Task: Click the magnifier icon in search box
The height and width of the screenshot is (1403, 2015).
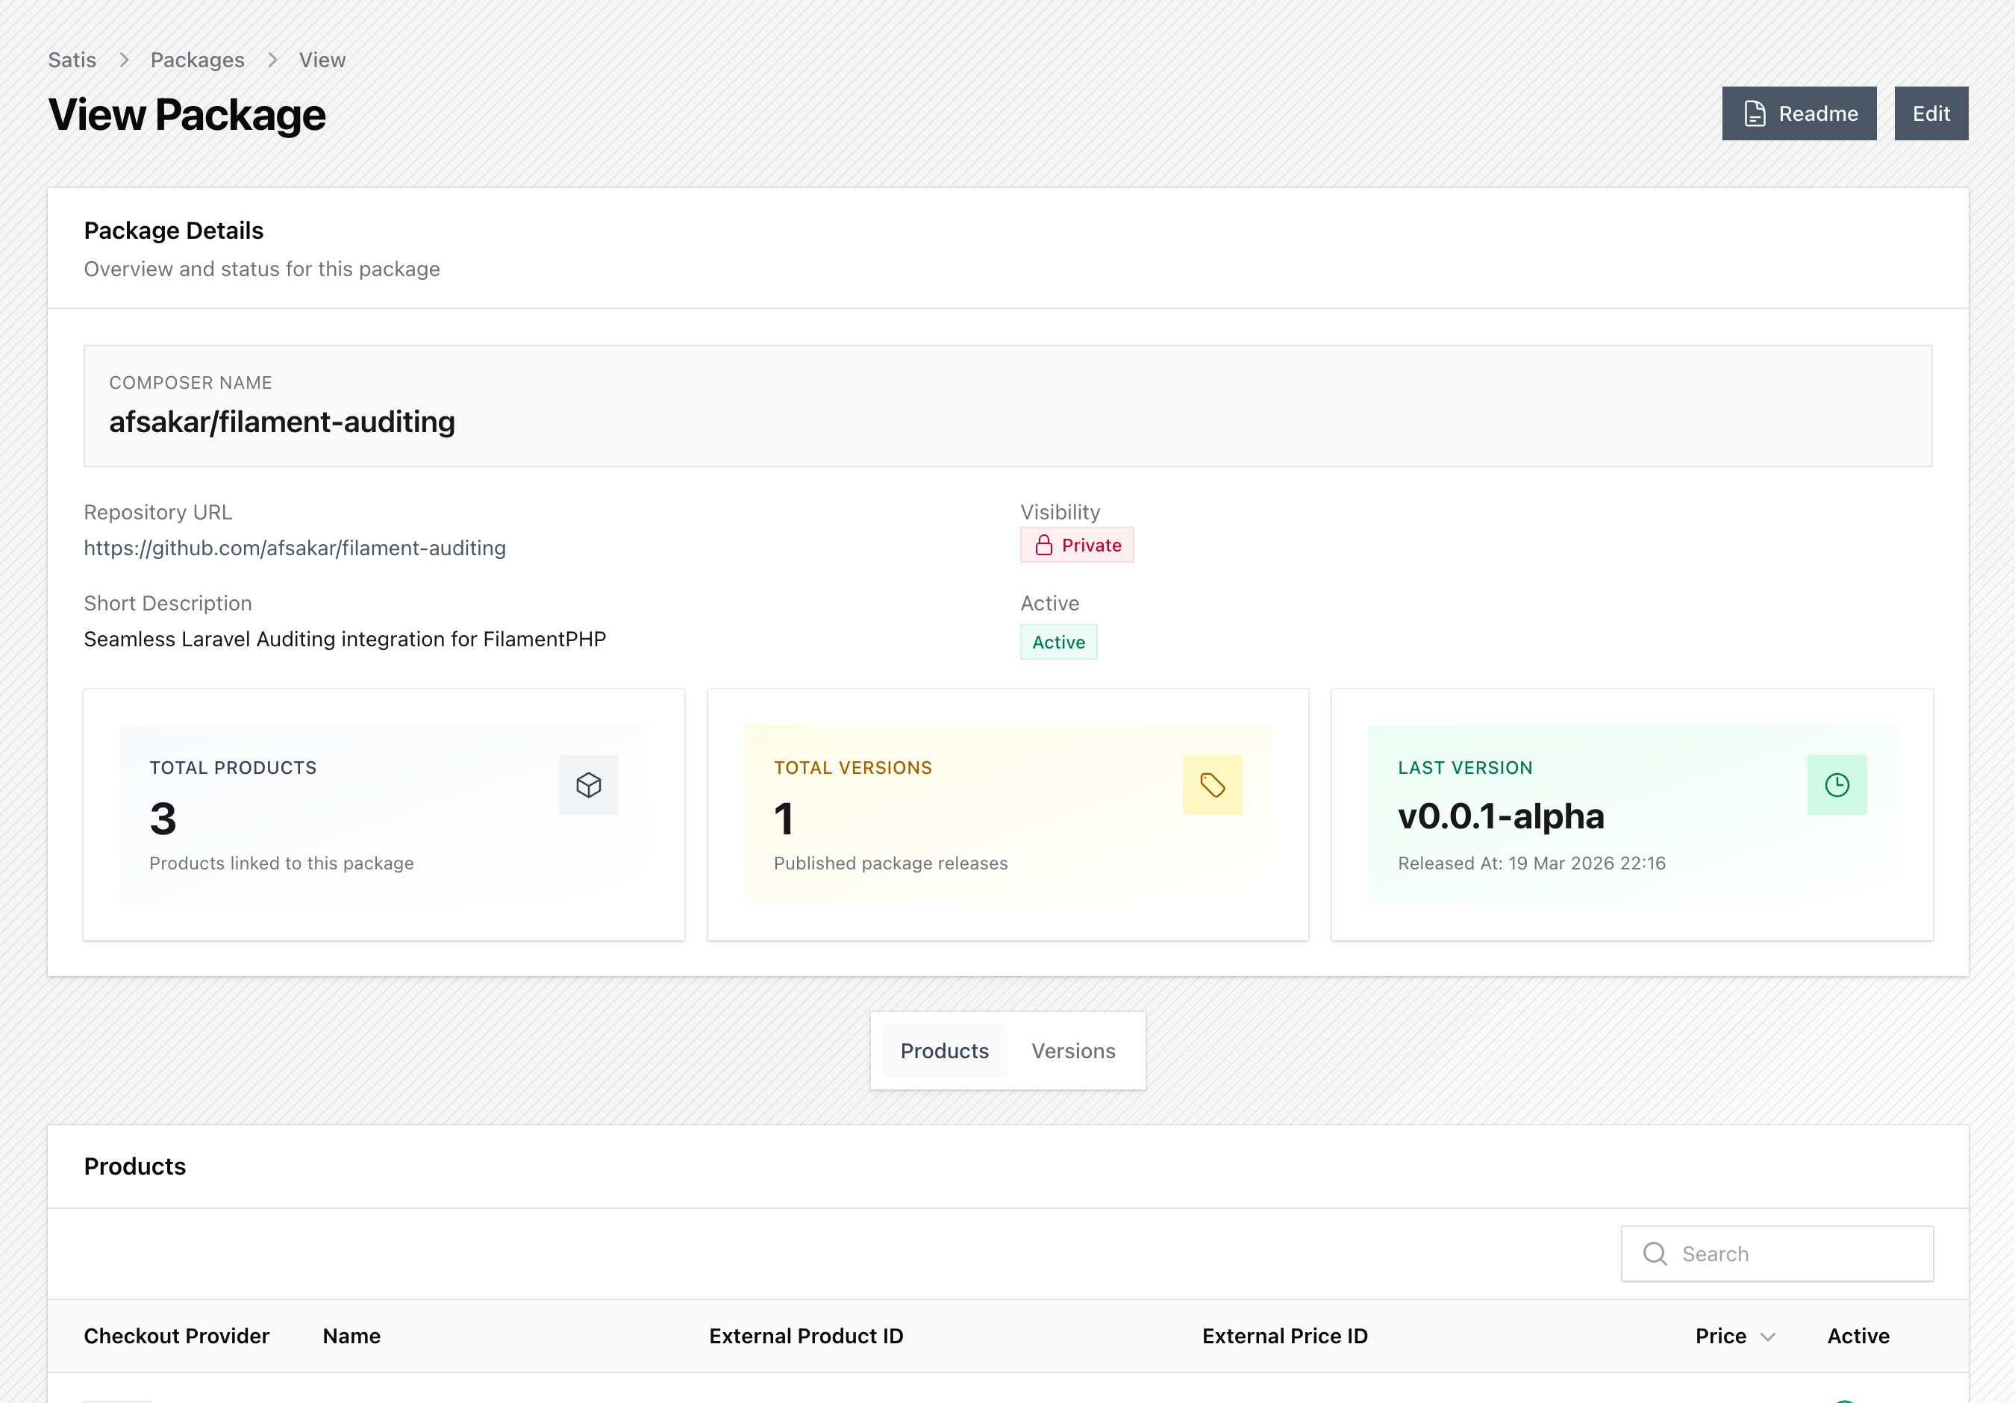Action: [x=1655, y=1254]
